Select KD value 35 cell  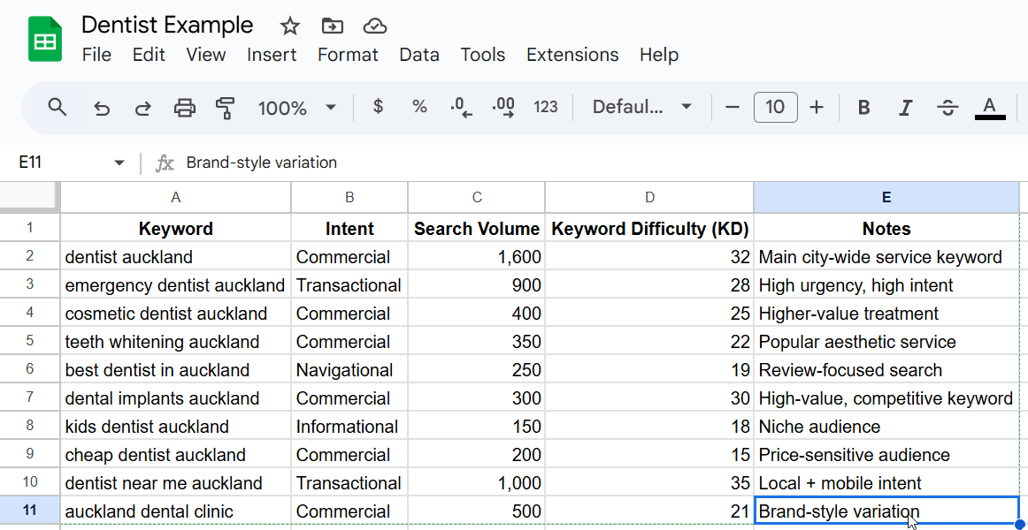649,483
